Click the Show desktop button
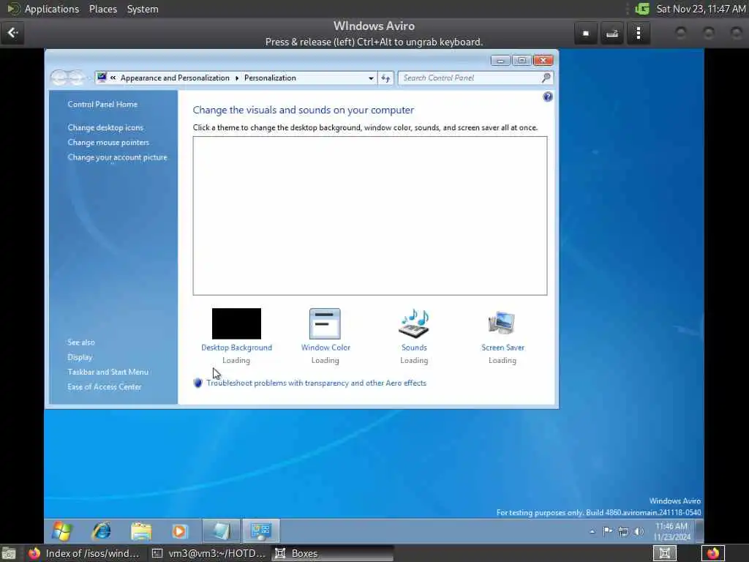749x562 pixels. point(699,531)
